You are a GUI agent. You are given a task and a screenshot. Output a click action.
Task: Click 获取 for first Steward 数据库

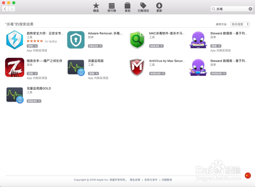214,46
